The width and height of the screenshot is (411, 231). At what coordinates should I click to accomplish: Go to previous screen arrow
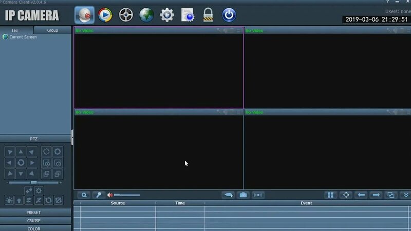coord(361,195)
